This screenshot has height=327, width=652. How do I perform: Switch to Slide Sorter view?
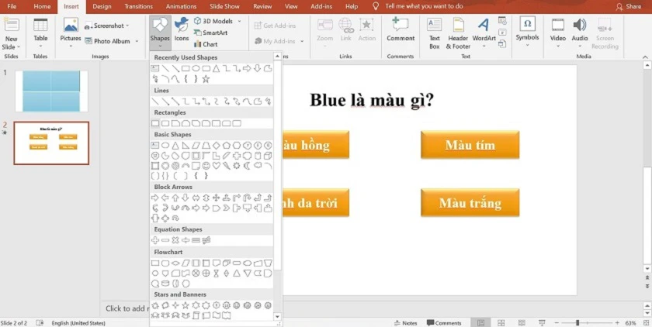pos(501,323)
